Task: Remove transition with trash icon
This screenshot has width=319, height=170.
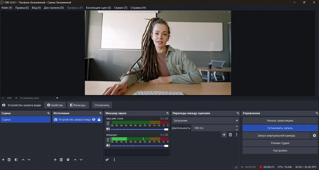Action: 230,135
